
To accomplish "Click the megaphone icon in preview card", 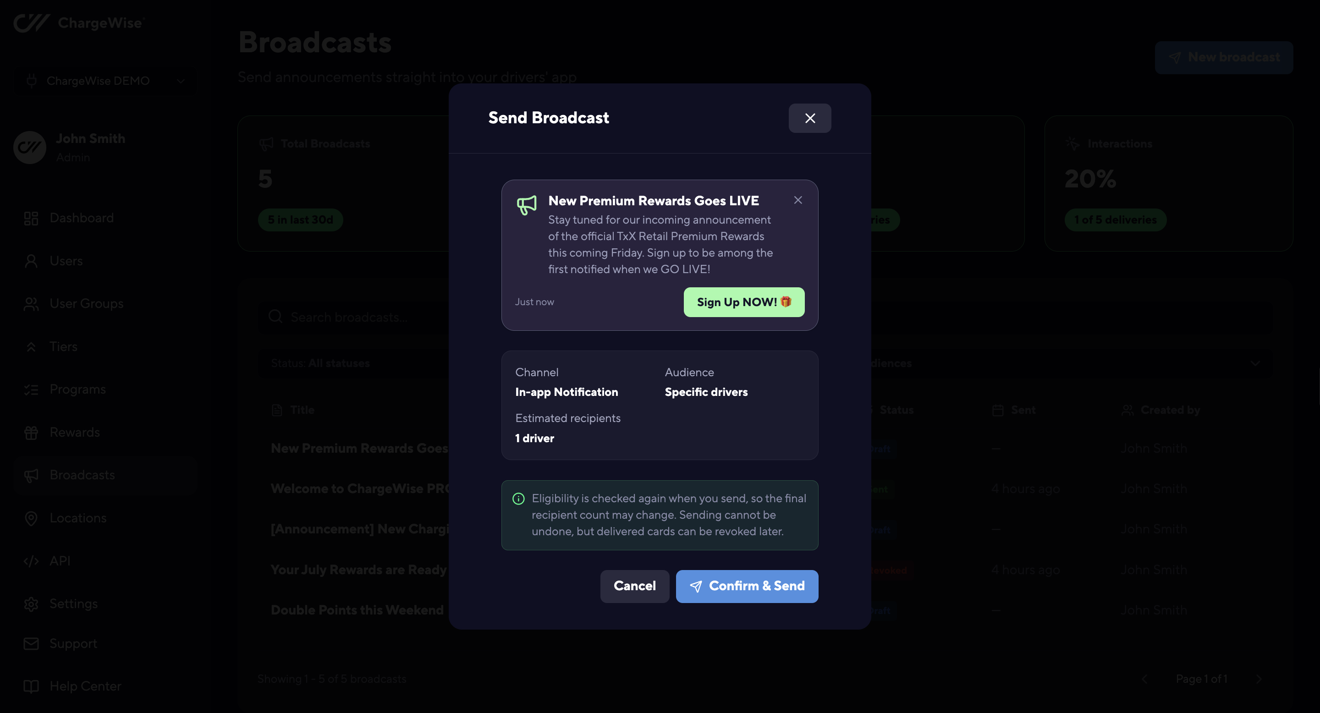I will (526, 205).
